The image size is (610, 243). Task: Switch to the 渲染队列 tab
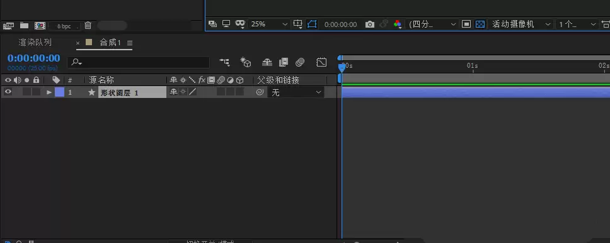pos(35,42)
